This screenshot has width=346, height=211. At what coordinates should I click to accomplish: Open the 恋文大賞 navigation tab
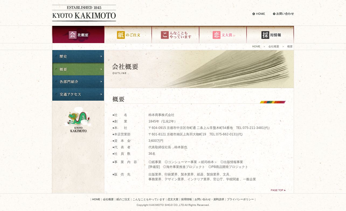point(223,35)
